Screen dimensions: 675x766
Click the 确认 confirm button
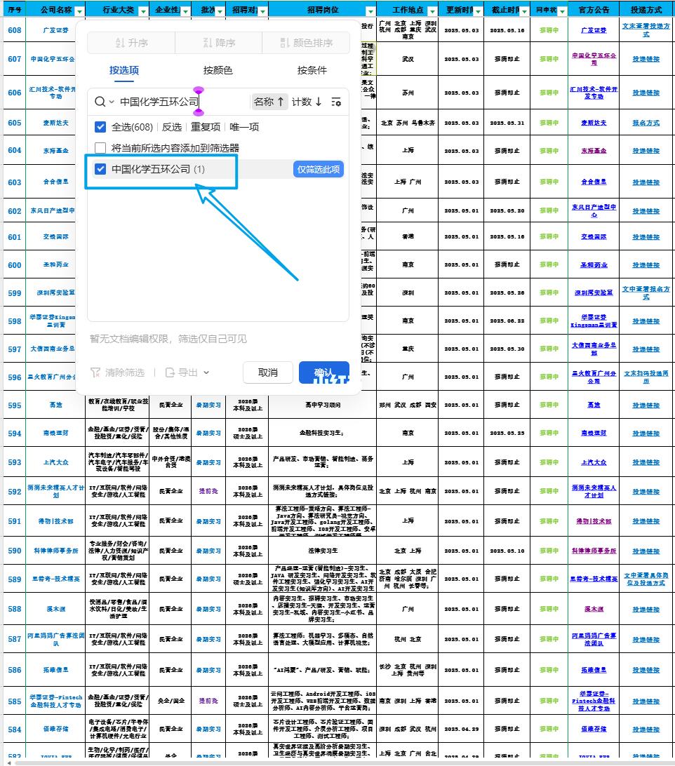(324, 372)
